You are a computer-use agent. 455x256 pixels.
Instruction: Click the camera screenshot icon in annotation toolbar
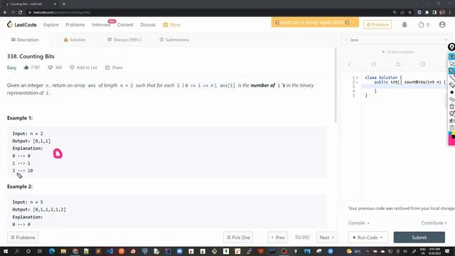(x=452, y=121)
